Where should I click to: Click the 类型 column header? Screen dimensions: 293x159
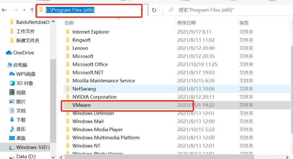[x=244, y=23]
